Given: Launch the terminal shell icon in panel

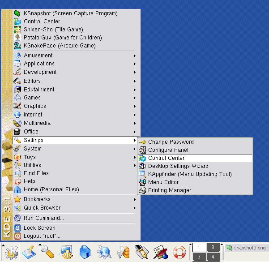Looking at the screenshot, I should pos(66,252).
